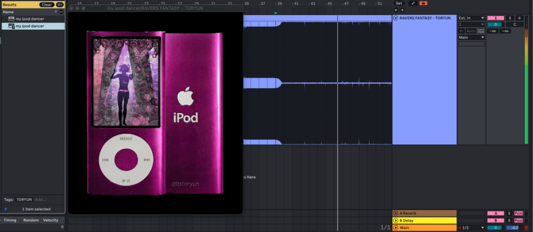Click the iPod previous track button
The image size is (533, 232).
tap(106, 160)
